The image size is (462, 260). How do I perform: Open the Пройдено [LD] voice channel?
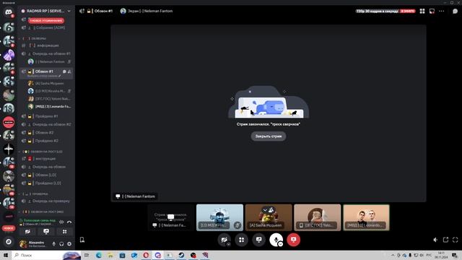(46, 183)
